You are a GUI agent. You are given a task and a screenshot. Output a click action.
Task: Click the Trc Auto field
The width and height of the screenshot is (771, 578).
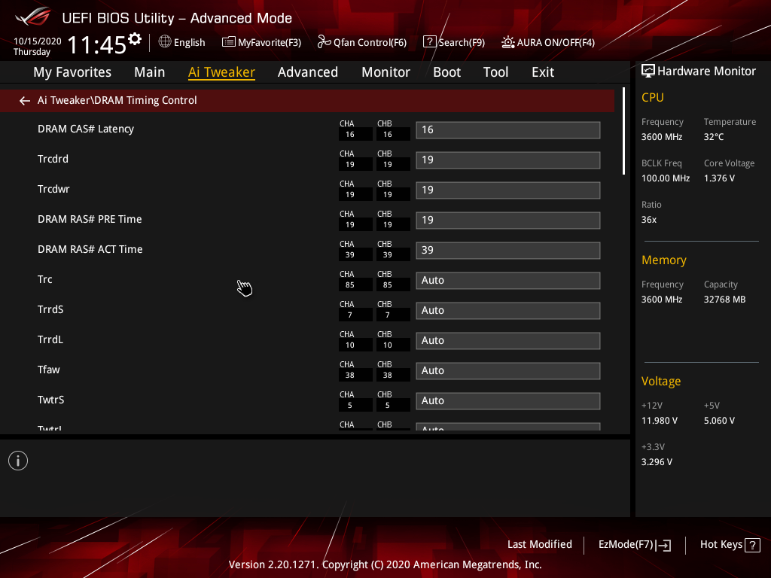508,280
